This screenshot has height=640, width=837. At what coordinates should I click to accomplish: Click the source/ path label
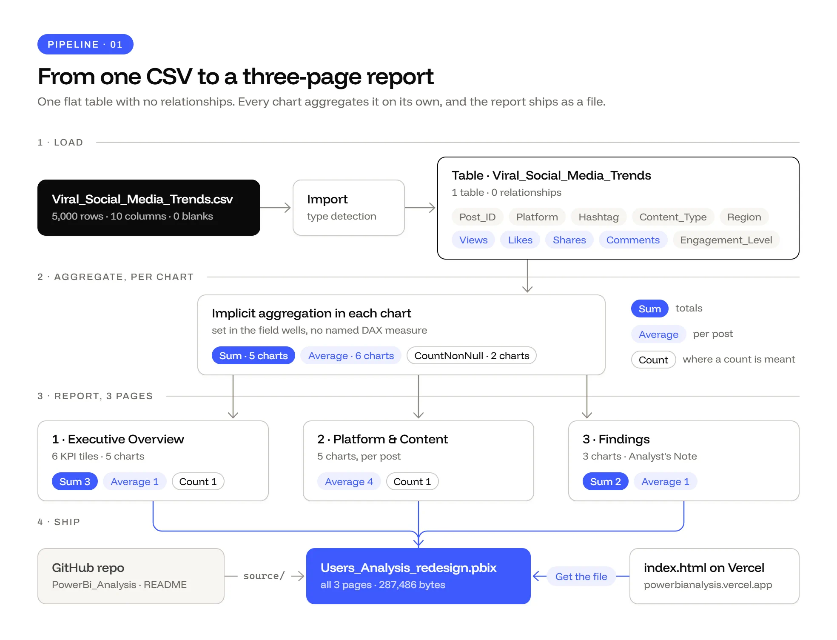point(264,576)
